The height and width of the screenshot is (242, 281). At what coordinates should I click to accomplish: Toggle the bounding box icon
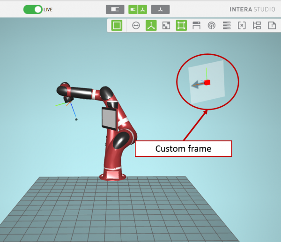181,25
